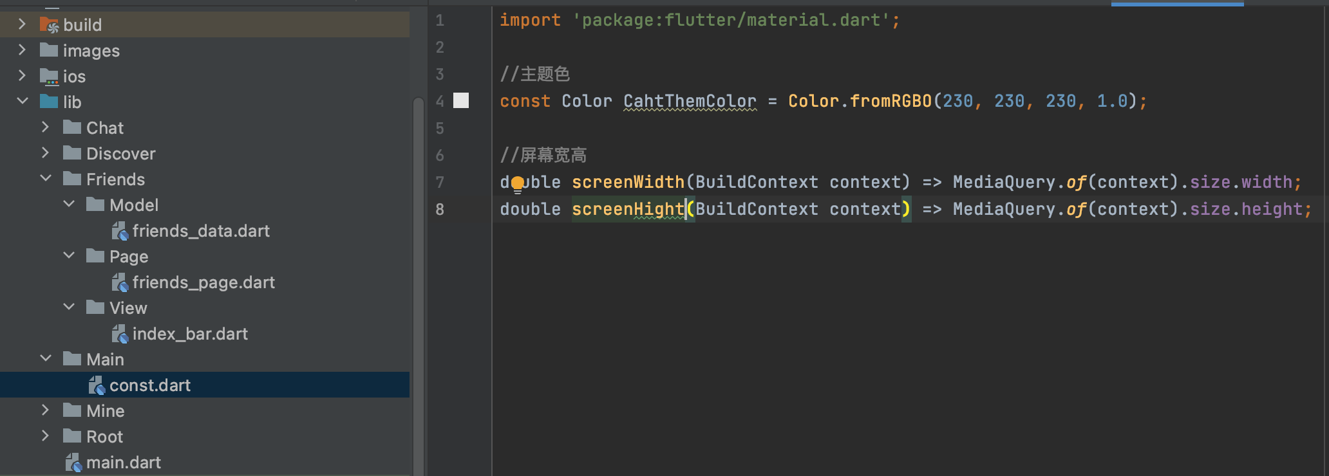
Task: Click the Dart file icon of friends_data.dart
Action: coord(120,231)
